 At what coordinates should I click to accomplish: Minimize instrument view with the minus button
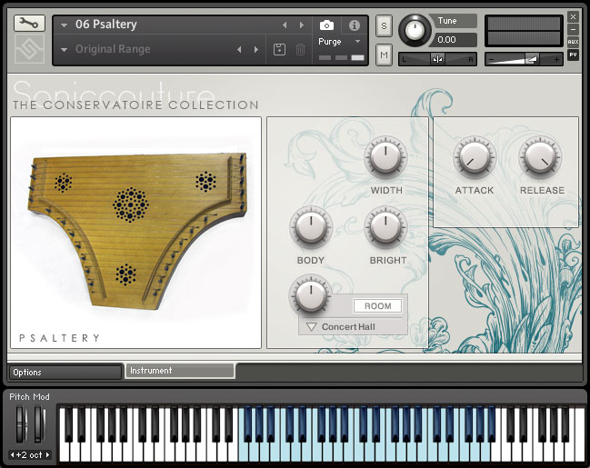click(573, 29)
